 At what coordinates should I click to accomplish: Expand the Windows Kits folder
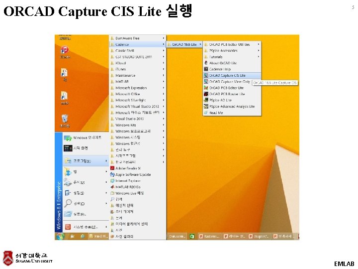pyautogui.click(x=138, y=125)
